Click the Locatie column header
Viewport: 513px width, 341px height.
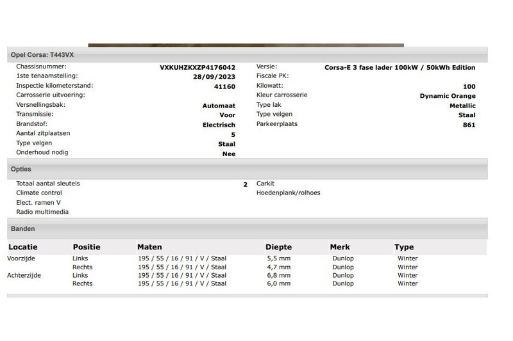[x=23, y=247]
